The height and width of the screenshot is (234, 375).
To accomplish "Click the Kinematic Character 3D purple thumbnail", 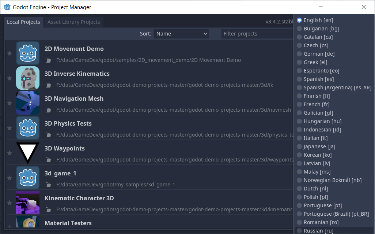I will coord(28,203).
